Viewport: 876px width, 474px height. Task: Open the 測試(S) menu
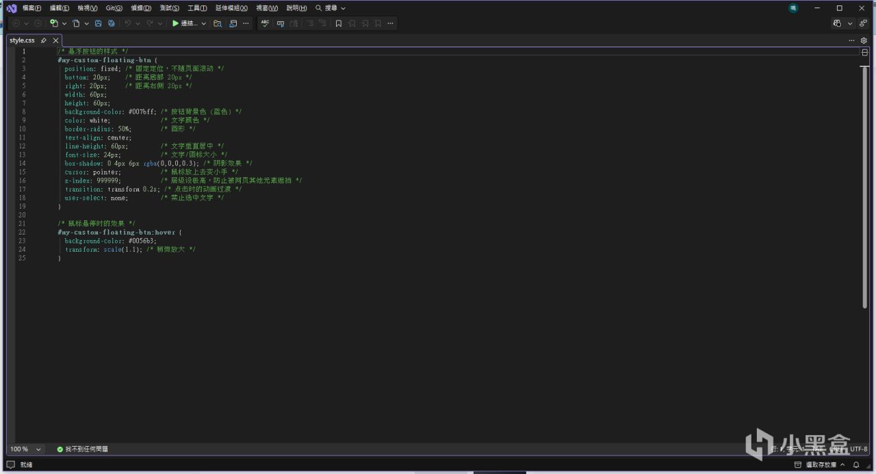point(169,8)
